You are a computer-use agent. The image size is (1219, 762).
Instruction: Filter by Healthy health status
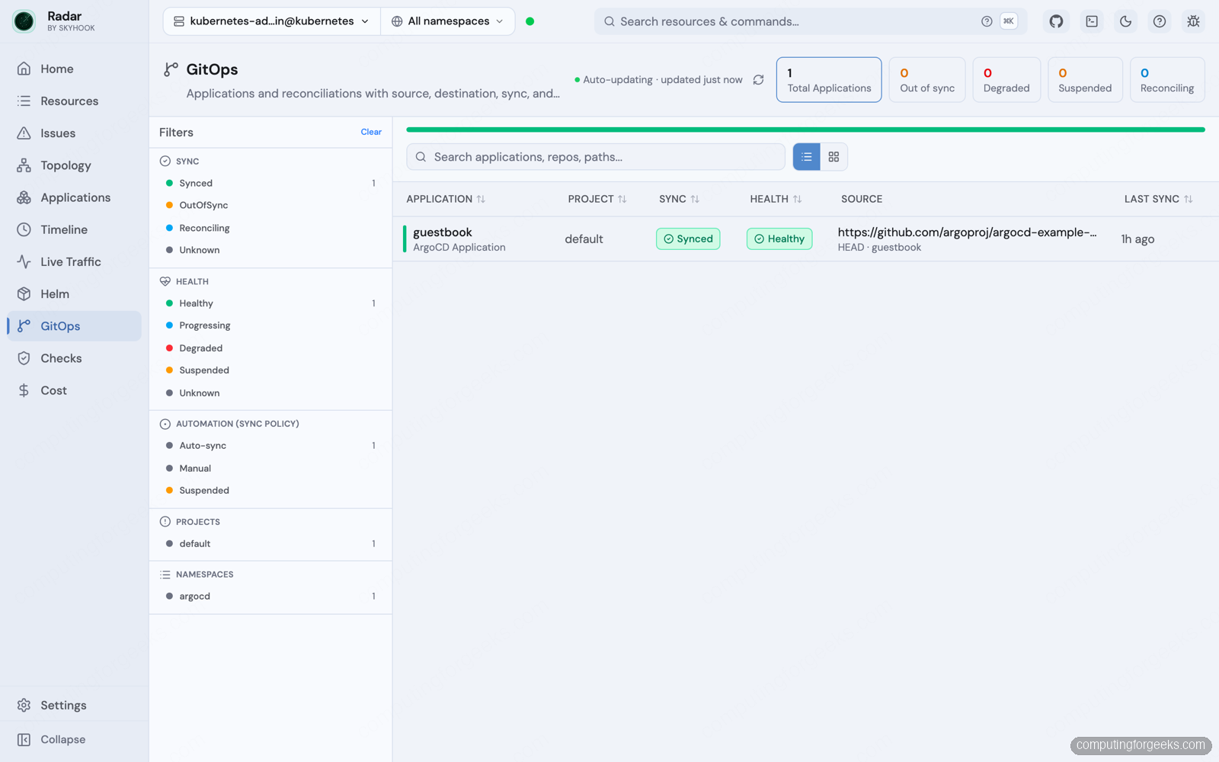[x=270, y=303]
